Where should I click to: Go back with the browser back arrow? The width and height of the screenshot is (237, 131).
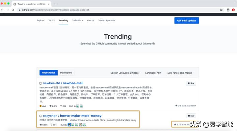point(2,10)
